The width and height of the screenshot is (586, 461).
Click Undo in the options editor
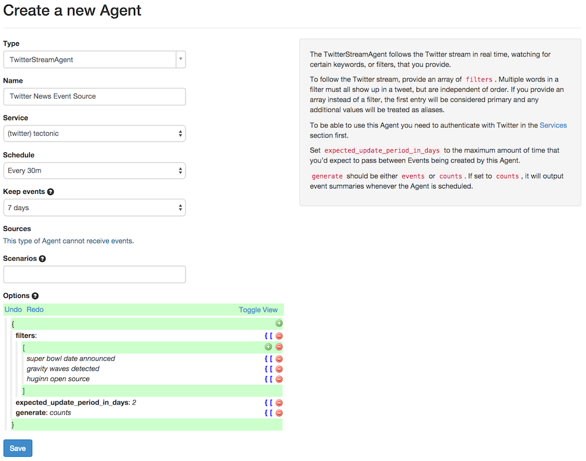[x=13, y=310]
